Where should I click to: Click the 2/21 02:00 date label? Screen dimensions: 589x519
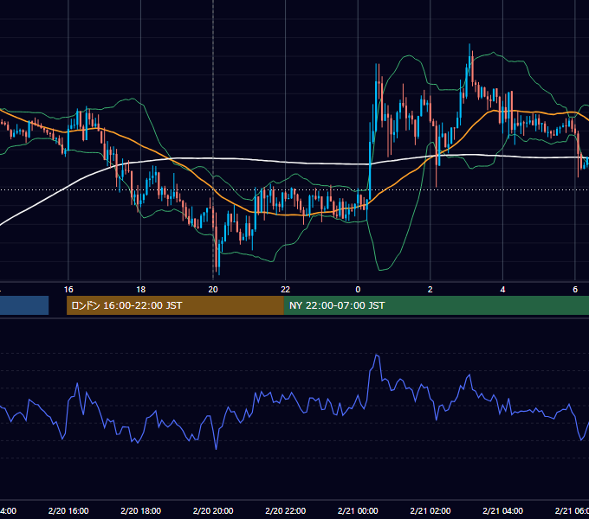430,510
